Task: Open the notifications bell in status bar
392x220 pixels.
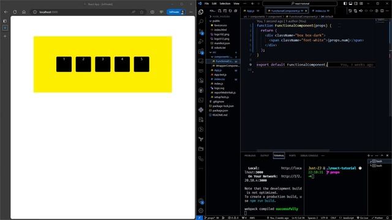Action: pos(388,218)
